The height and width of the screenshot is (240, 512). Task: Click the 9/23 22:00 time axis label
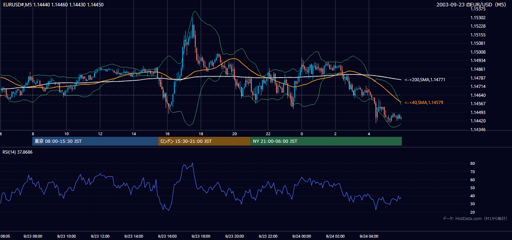pos(268,236)
